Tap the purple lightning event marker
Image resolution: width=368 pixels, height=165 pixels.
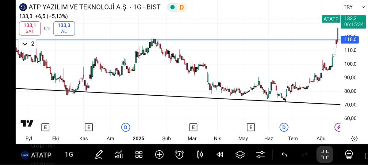click(x=338, y=127)
